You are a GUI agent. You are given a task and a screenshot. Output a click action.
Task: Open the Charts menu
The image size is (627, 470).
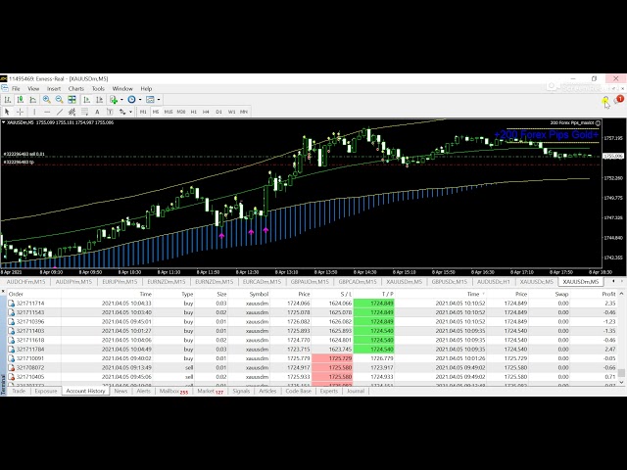point(75,88)
